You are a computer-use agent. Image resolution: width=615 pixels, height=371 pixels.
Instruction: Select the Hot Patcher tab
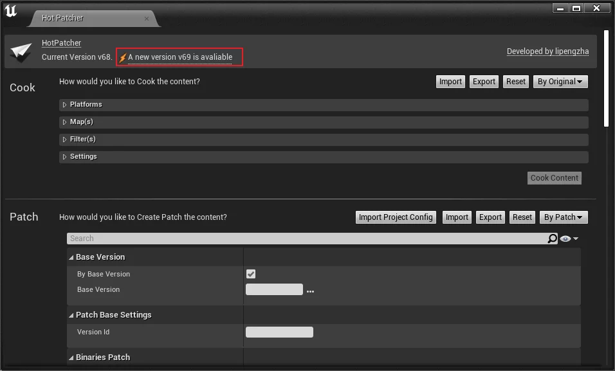(x=63, y=18)
